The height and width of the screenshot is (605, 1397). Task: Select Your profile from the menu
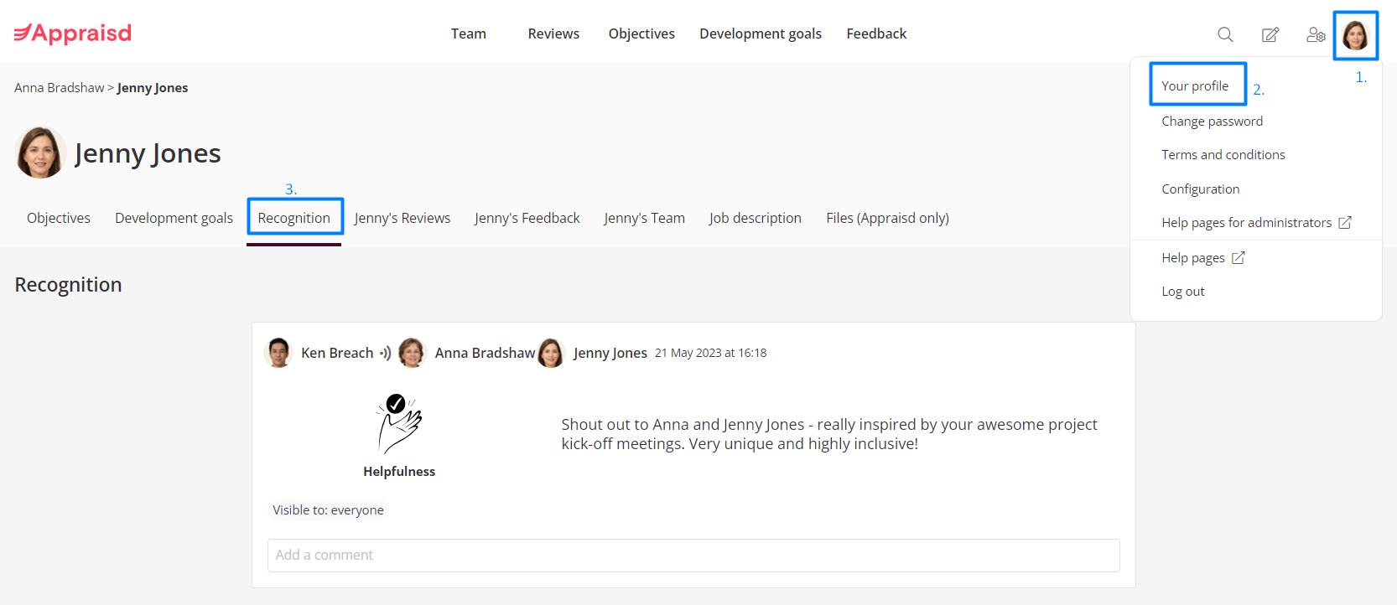coord(1195,85)
